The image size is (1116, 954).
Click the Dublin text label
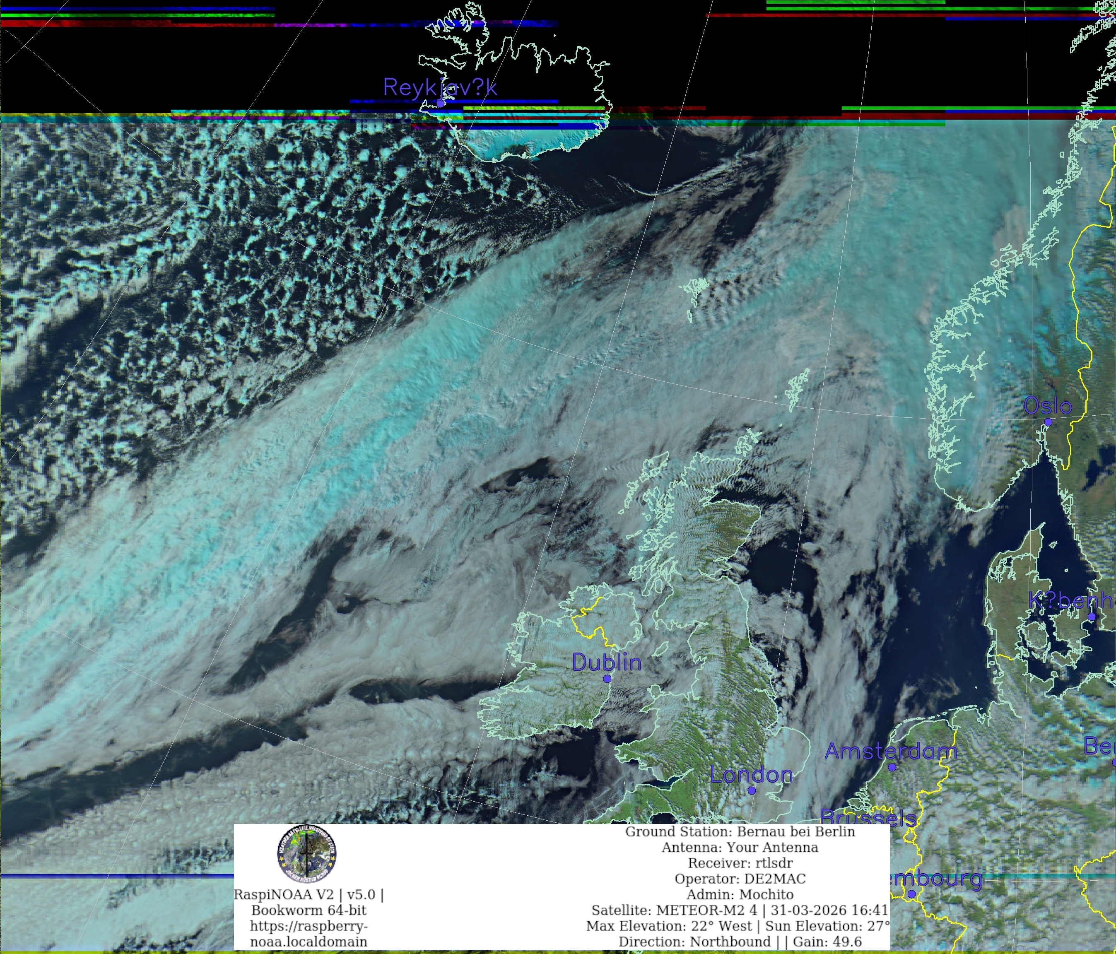pos(607,662)
